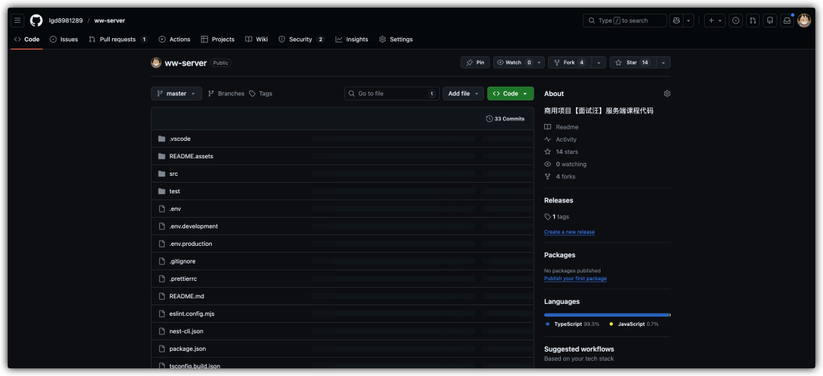Open the package.json file
This screenshot has height=376, width=823.
[187, 349]
